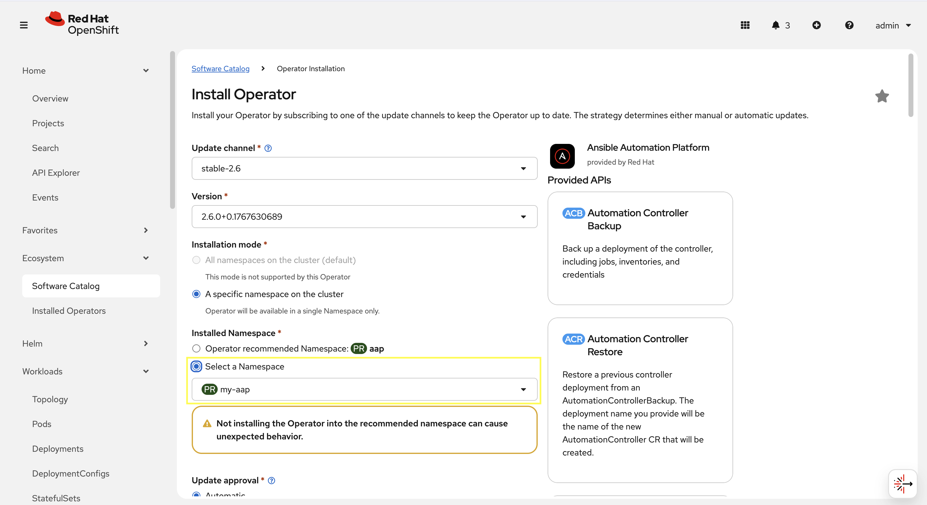Favorite this operator with the star icon
The width and height of the screenshot is (927, 505).
tap(882, 95)
